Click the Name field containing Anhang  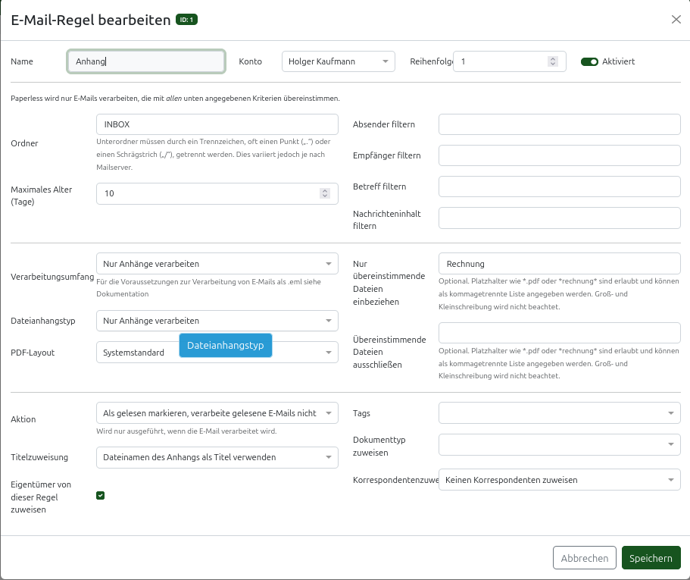pyautogui.click(x=146, y=61)
